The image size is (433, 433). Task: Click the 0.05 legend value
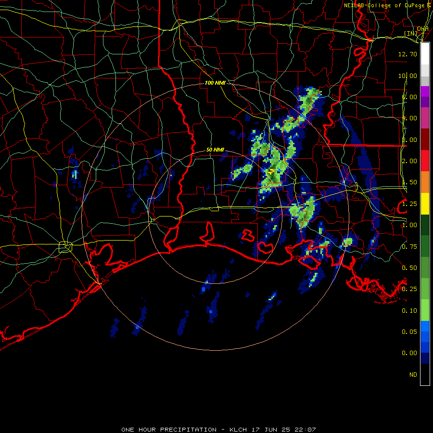coord(409,332)
